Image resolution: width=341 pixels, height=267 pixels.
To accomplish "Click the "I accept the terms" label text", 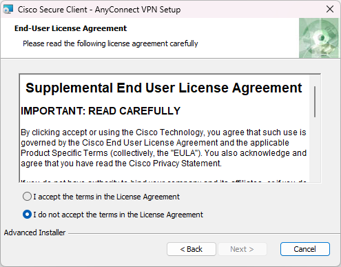I will pos(106,197).
